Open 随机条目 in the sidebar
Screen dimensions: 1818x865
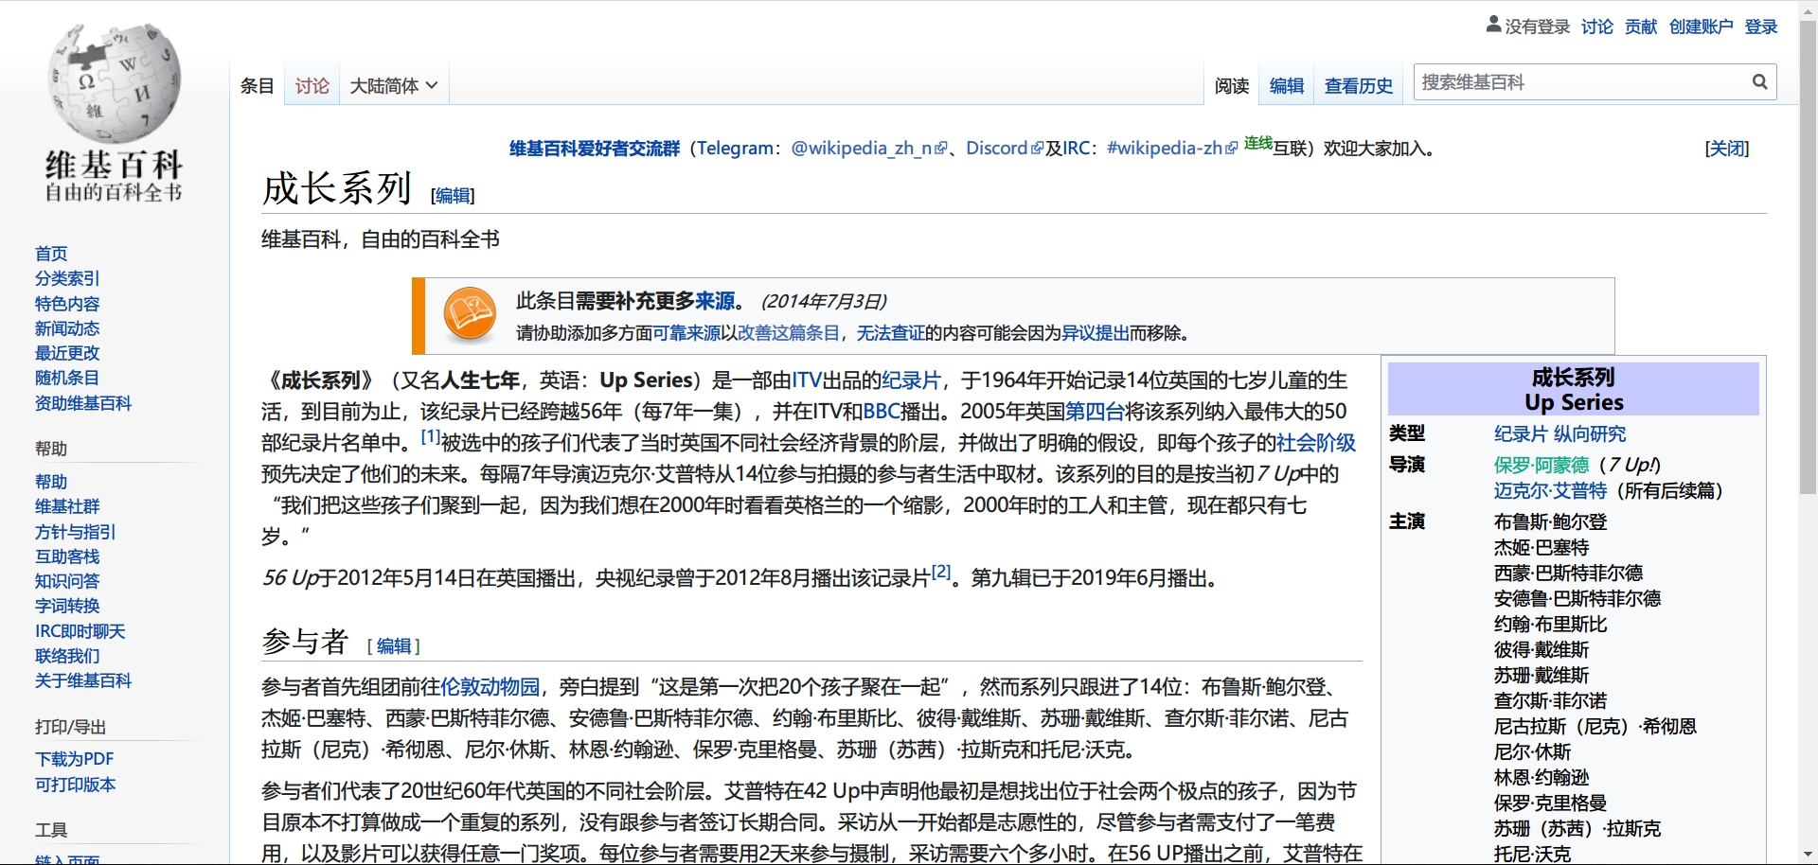tap(67, 378)
